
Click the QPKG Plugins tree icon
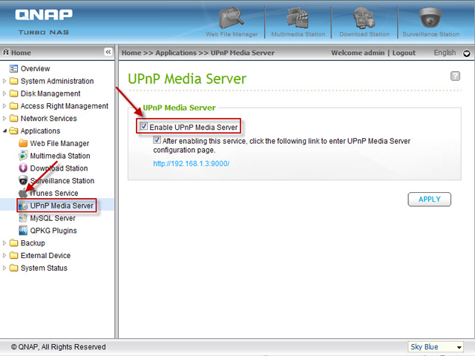23,231
